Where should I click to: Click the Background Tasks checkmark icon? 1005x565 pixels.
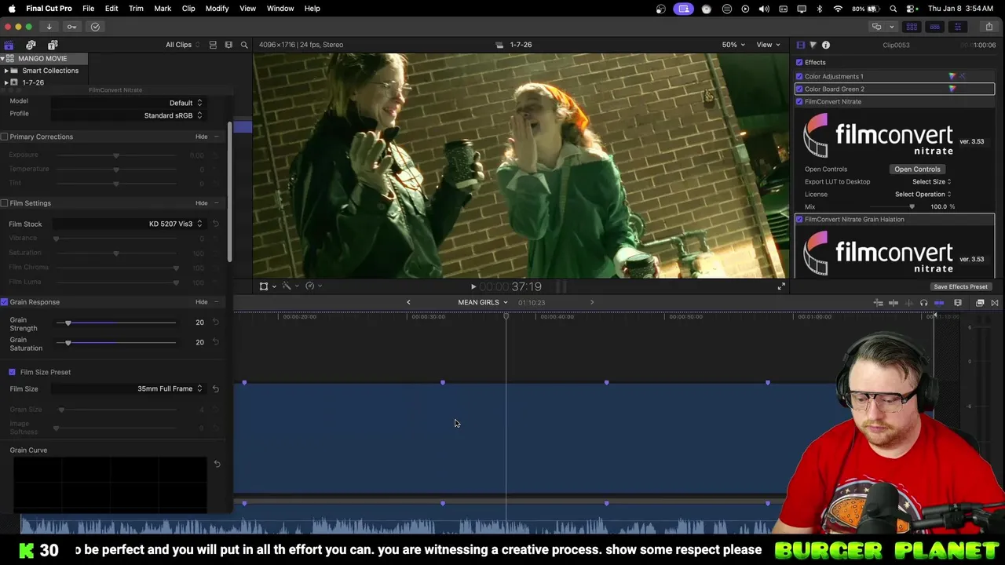pos(95,27)
